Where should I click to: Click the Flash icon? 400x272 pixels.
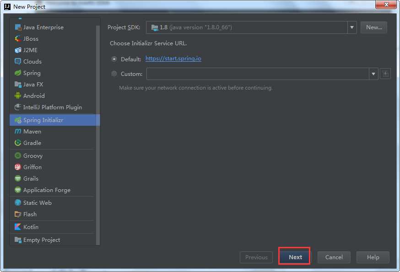tap(18, 214)
